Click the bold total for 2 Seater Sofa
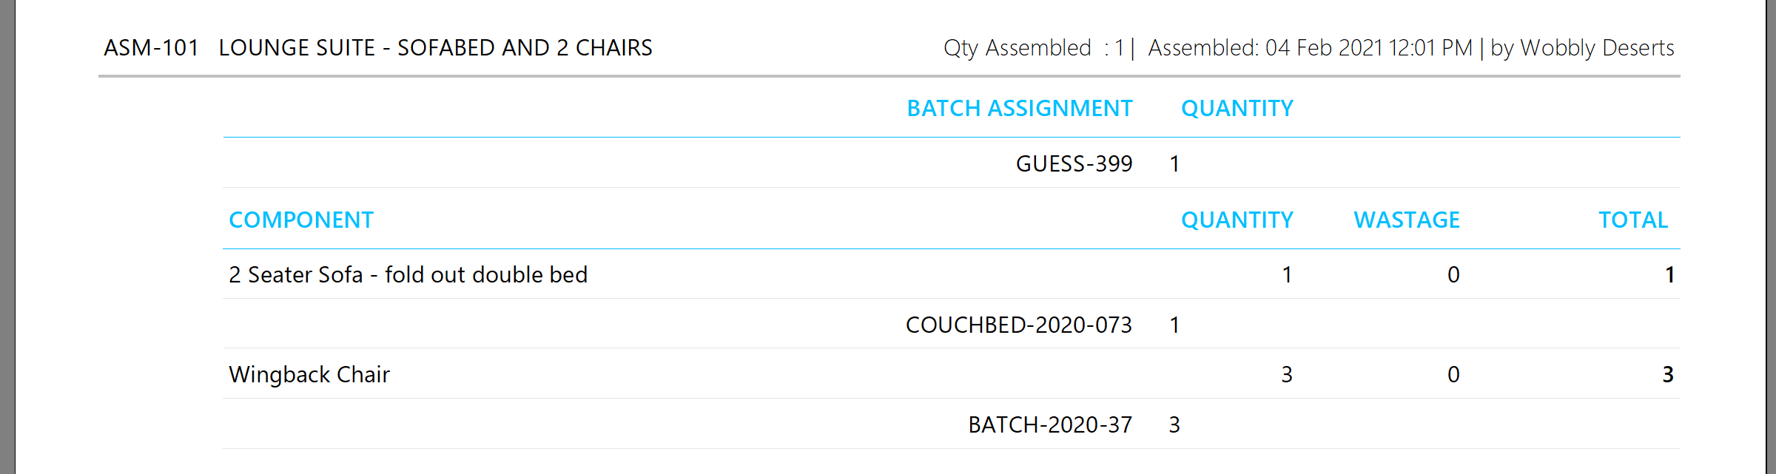Screen dimensions: 1776x474 [x=1669, y=275]
